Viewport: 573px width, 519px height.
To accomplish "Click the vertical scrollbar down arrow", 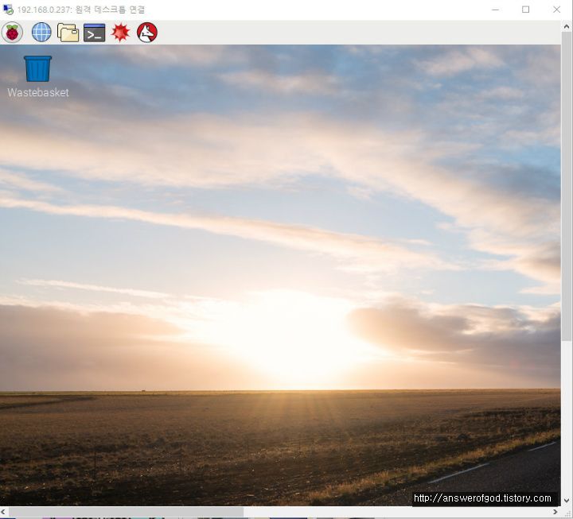I will coord(567,501).
